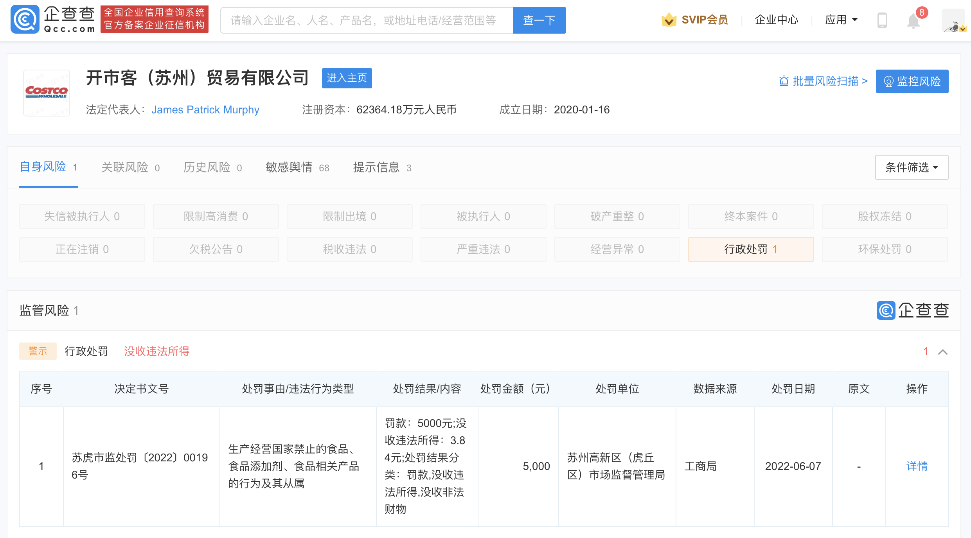
Task: Click the 企查查 logo in 监管风险 header
Action: [912, 310]
